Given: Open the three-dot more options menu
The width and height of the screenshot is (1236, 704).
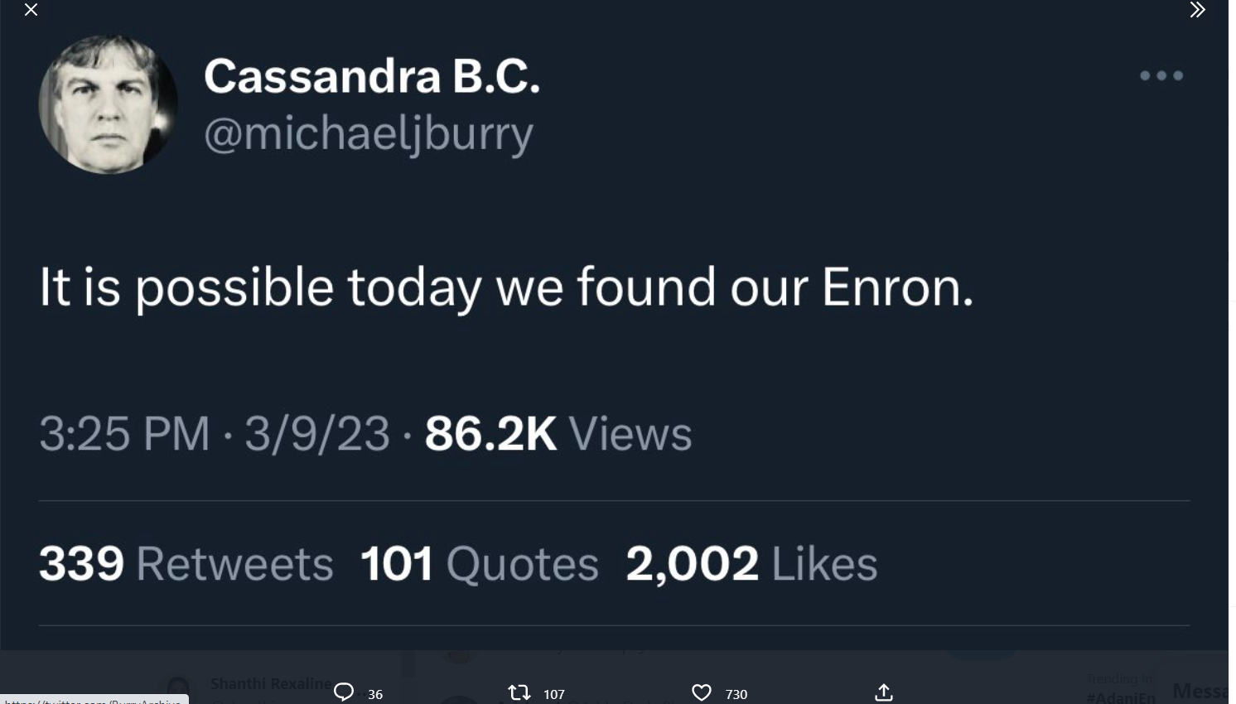Looking at the screenshot, I should tap(1161, 75).
